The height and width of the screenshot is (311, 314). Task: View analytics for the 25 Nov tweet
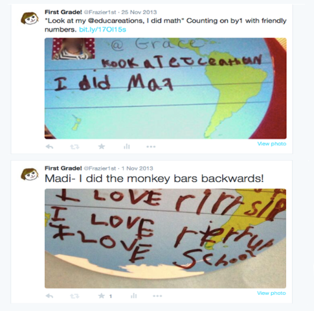tap(127, 146)
